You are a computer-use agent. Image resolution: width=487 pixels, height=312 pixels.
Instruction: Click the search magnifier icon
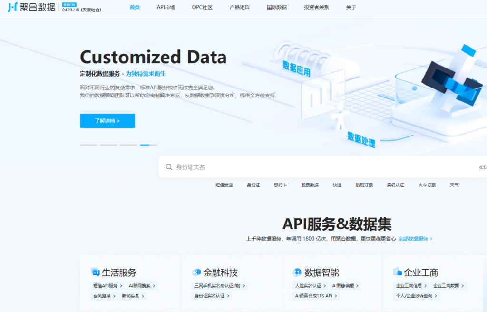click(x=169, y=167)
